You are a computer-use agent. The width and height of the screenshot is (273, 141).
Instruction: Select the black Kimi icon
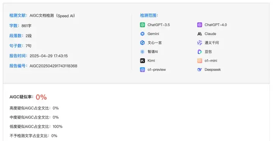tap(143, 61)
